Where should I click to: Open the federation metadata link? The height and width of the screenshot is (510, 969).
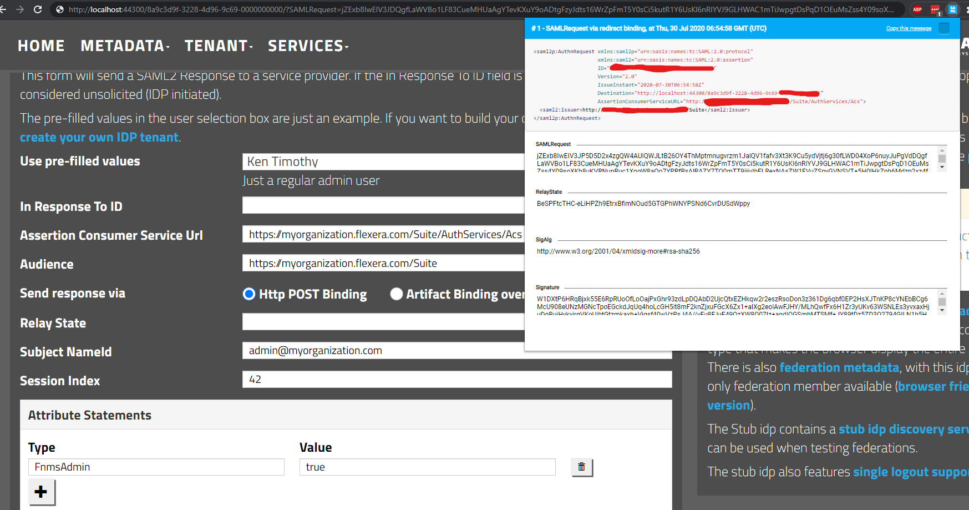point(839,367)
